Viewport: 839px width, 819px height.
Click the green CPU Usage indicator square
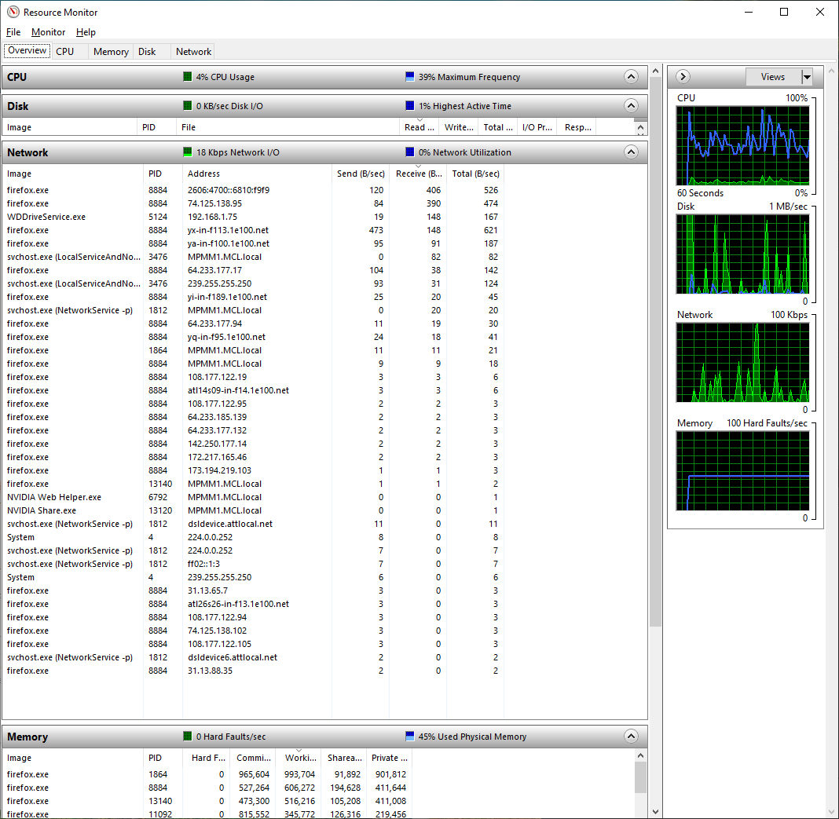(x=187, y=76)
